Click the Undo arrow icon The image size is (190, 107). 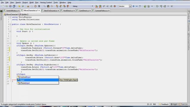tap(19, 6)
